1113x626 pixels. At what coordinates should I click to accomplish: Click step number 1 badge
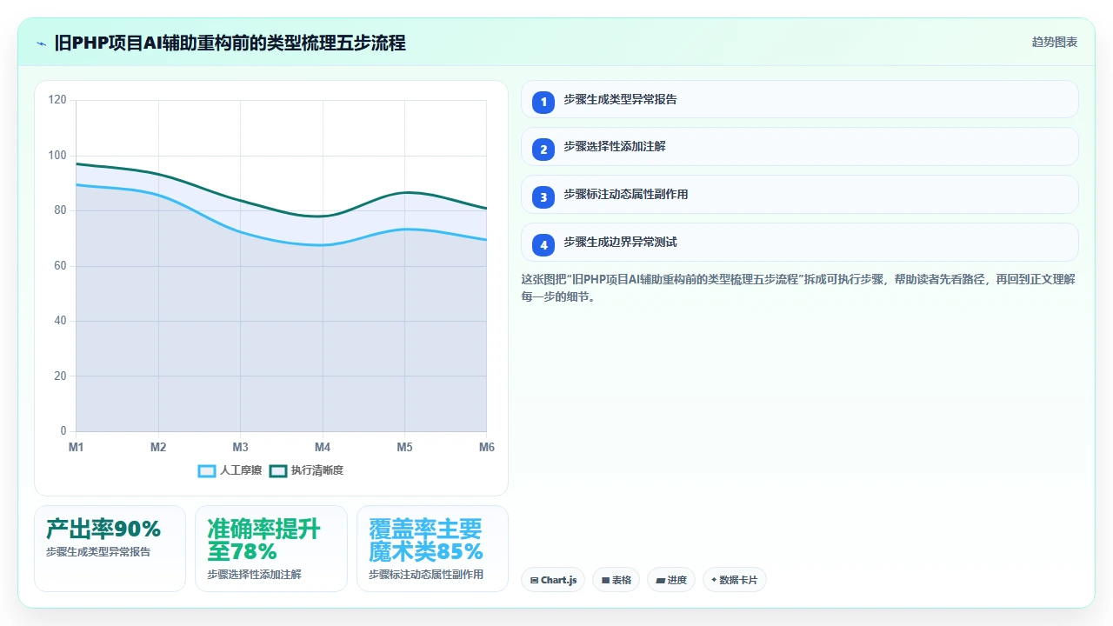(543, 102)
